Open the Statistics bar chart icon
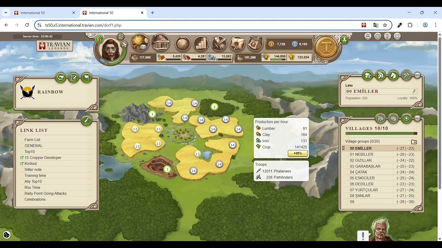442x248 pixels. (x=201, y=44)
